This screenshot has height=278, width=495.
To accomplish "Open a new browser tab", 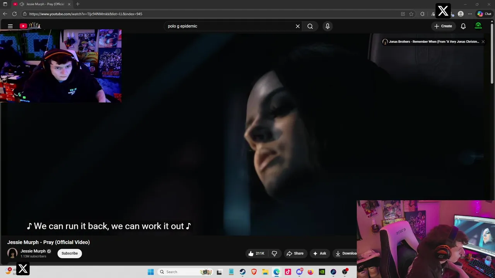I will click(78, 4).
